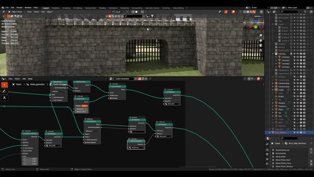Open the Output properties tab icon
Viewport: 314px width, 177px height.
[267, 154]
